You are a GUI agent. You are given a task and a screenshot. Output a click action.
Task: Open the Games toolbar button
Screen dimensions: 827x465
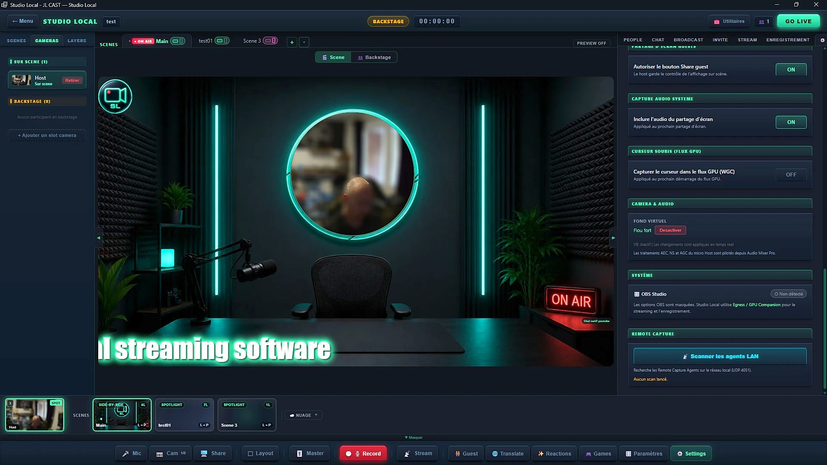pyautogui.click(x=598, y=453)
